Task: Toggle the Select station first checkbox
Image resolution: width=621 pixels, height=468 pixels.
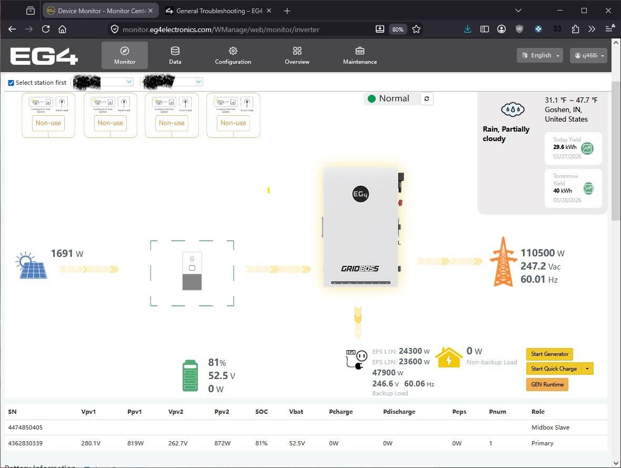Action: tap(11, 83)
